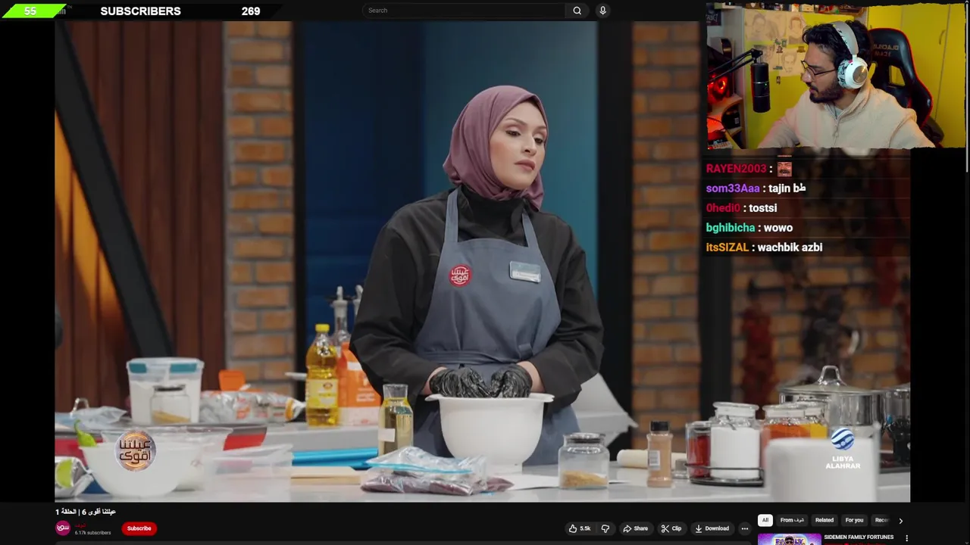Click the streamer webcam overlay

(836, 75)
